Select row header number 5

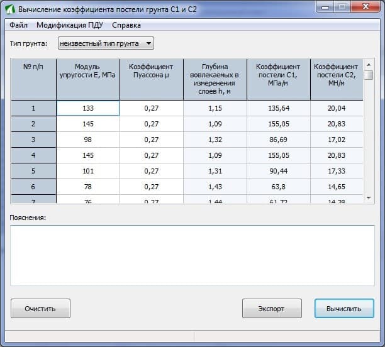(33, 171)
